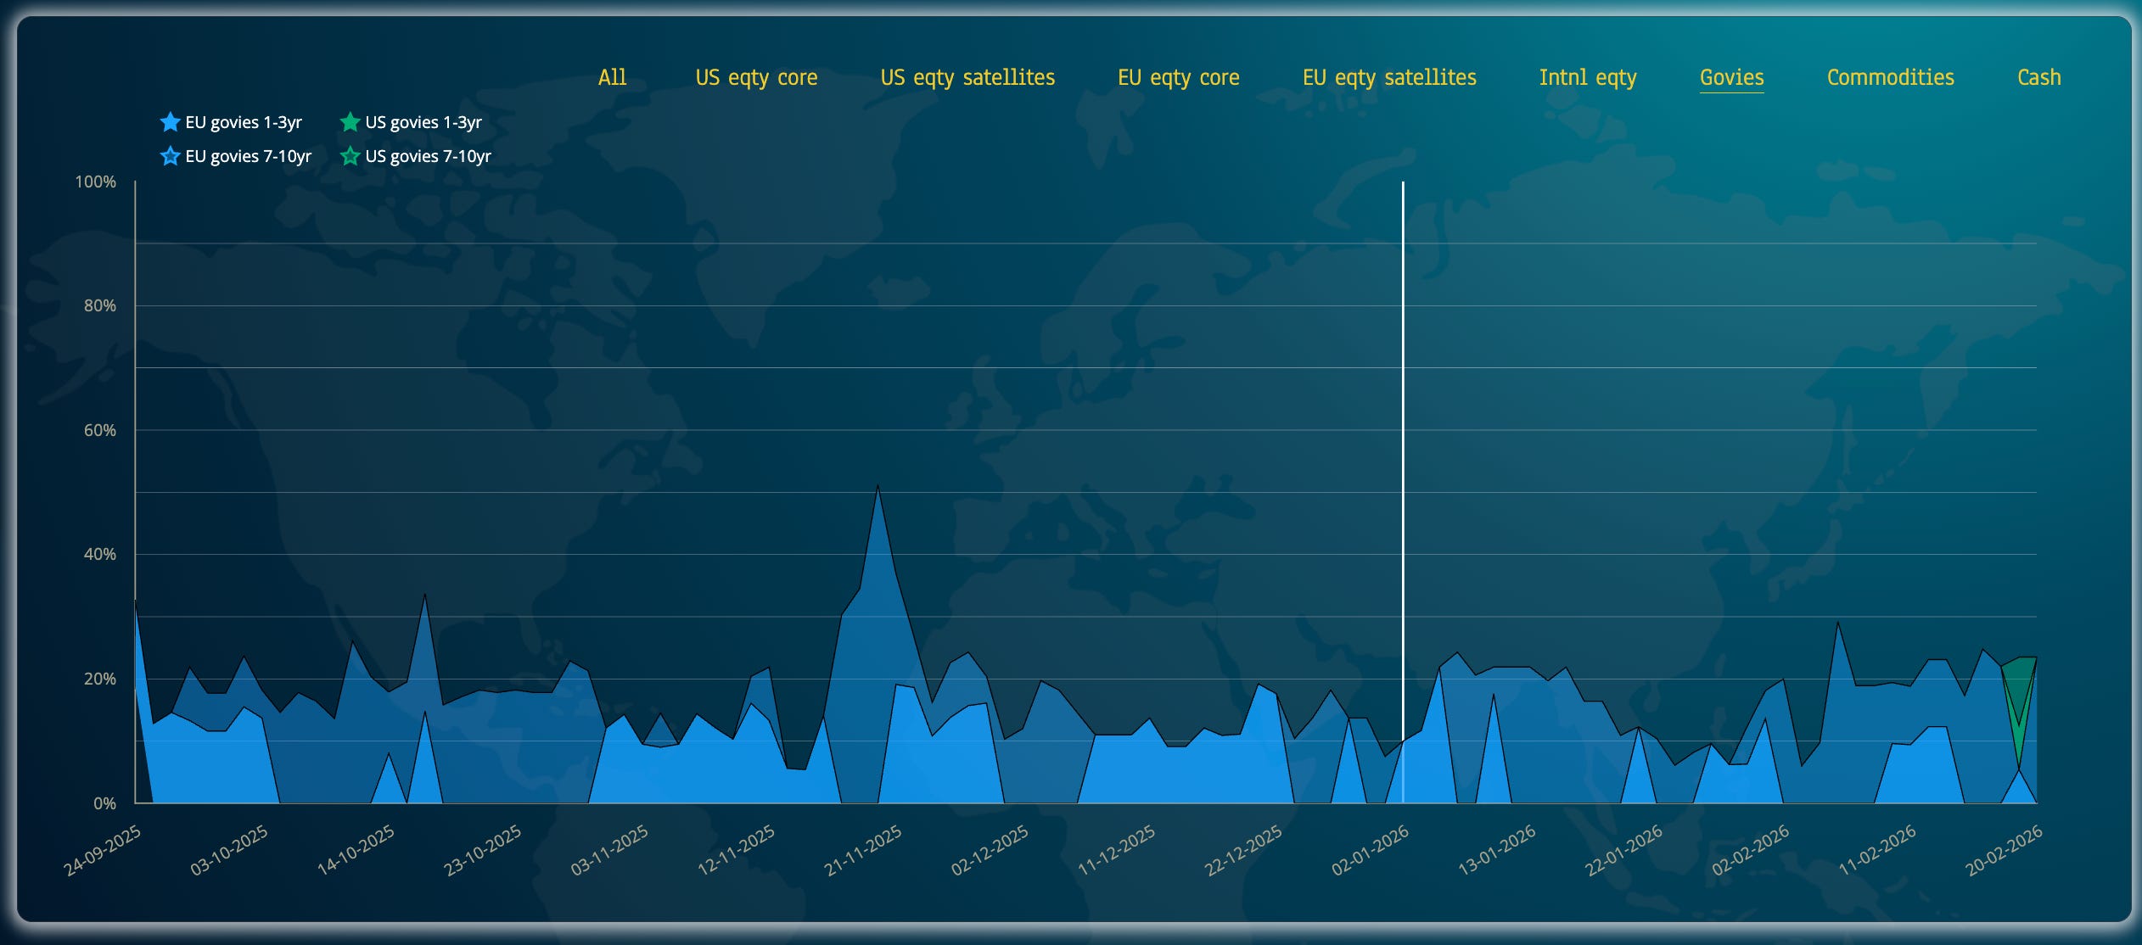
Task: Click the EU govies 1-3yr star icon
Action: 170,122
